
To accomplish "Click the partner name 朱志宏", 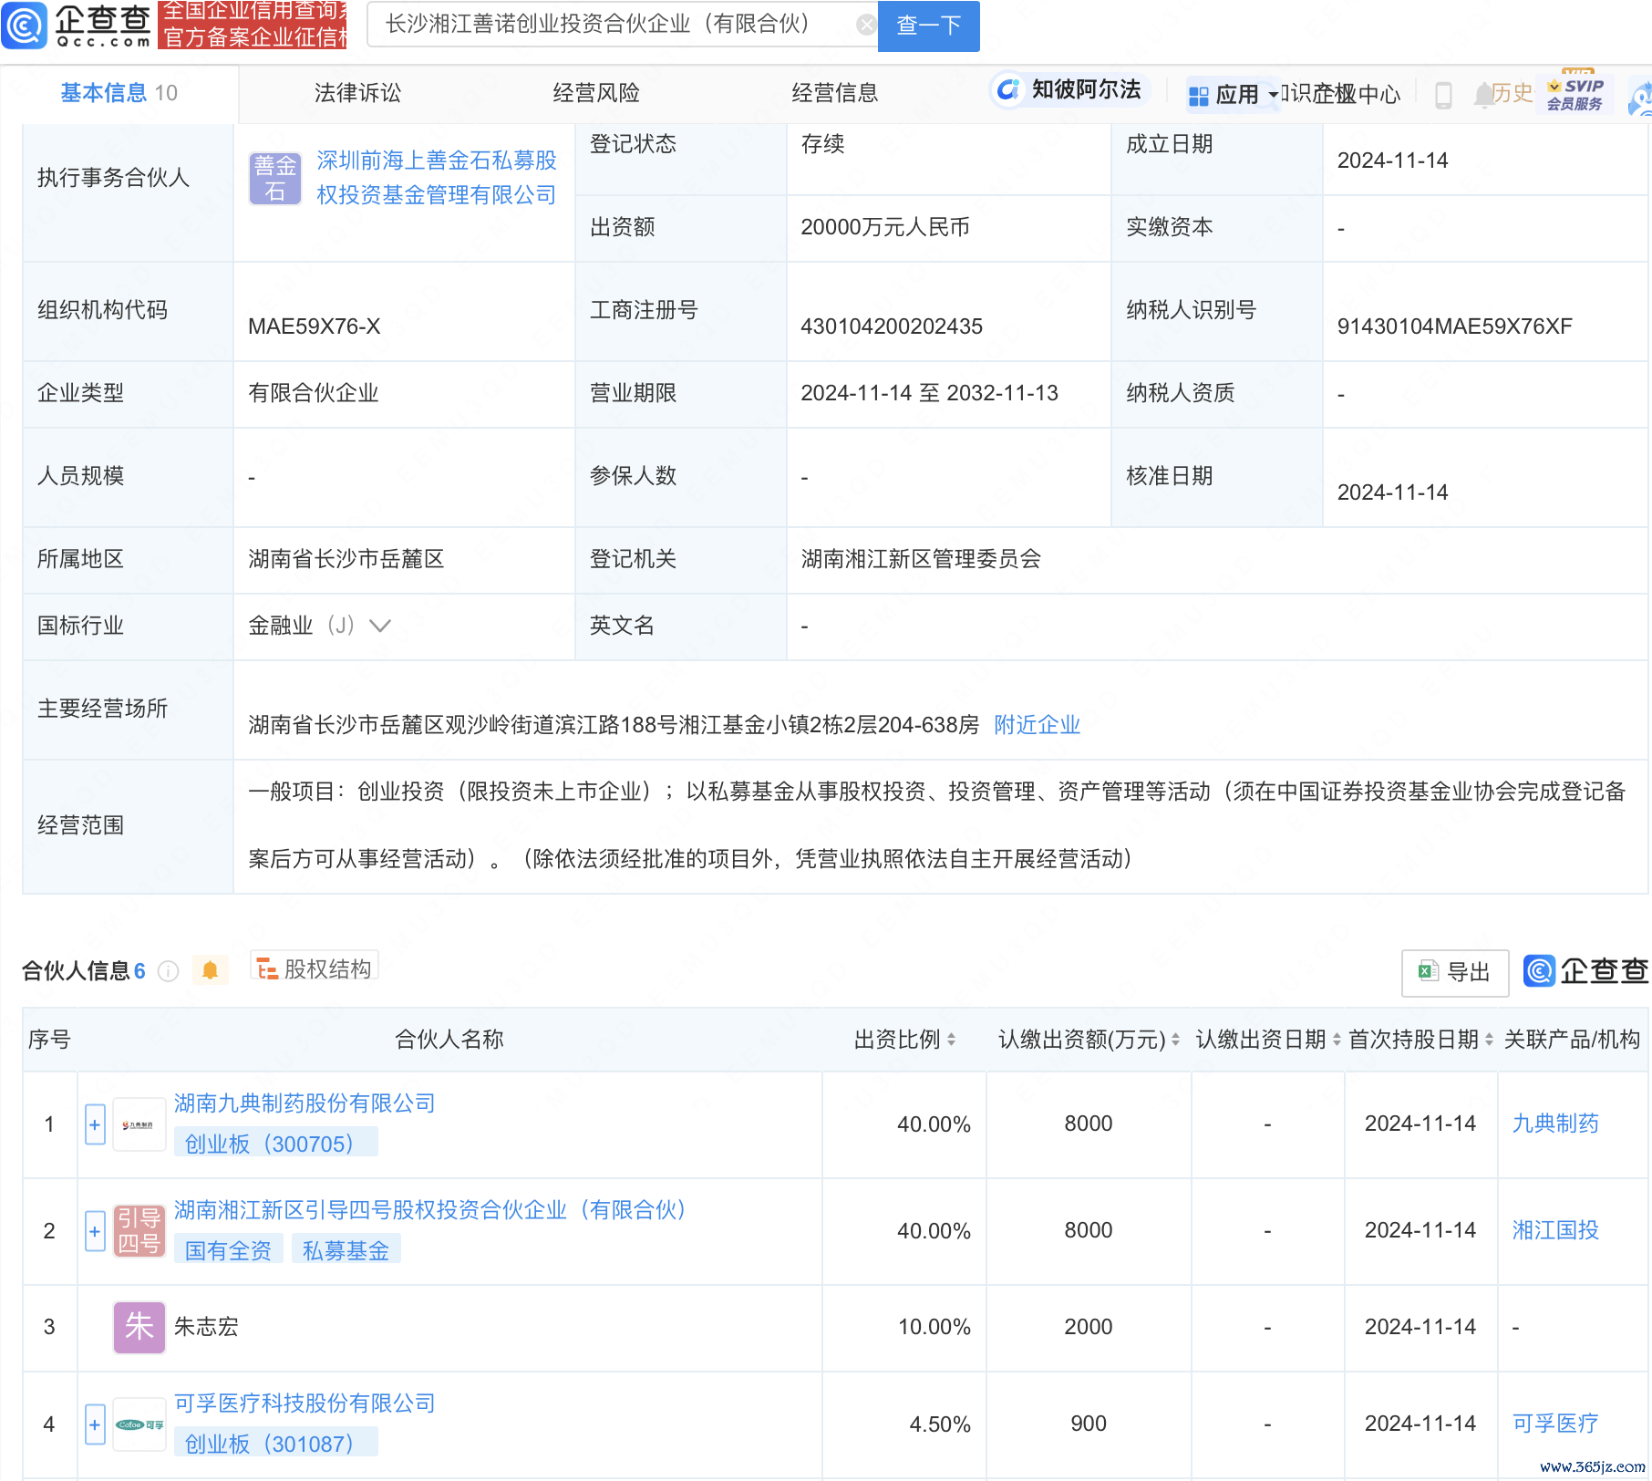I will pyautogui.click(x=206, y=1327).
